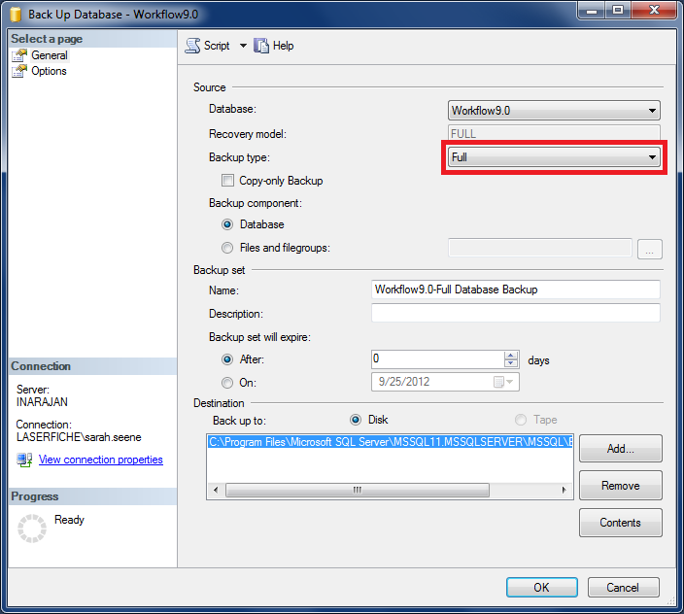Select the General page icon
Image resolution: width=684 pixels, height=614 pixels.
click(x=19, y=55)
